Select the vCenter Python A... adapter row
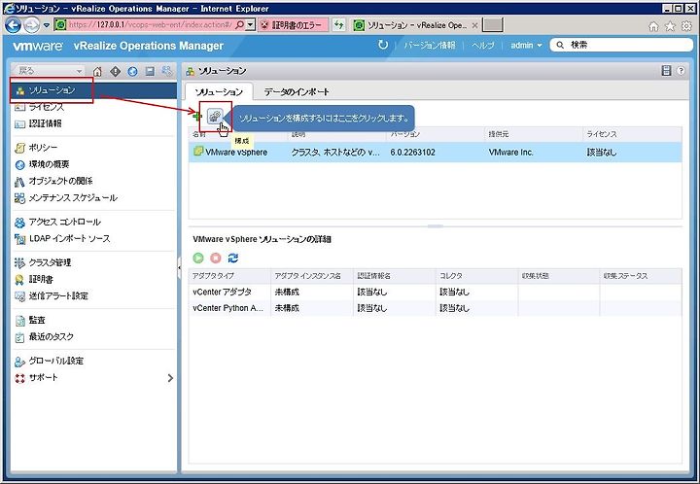This screenshot has height=484, width=700. (x=436, y=308)
